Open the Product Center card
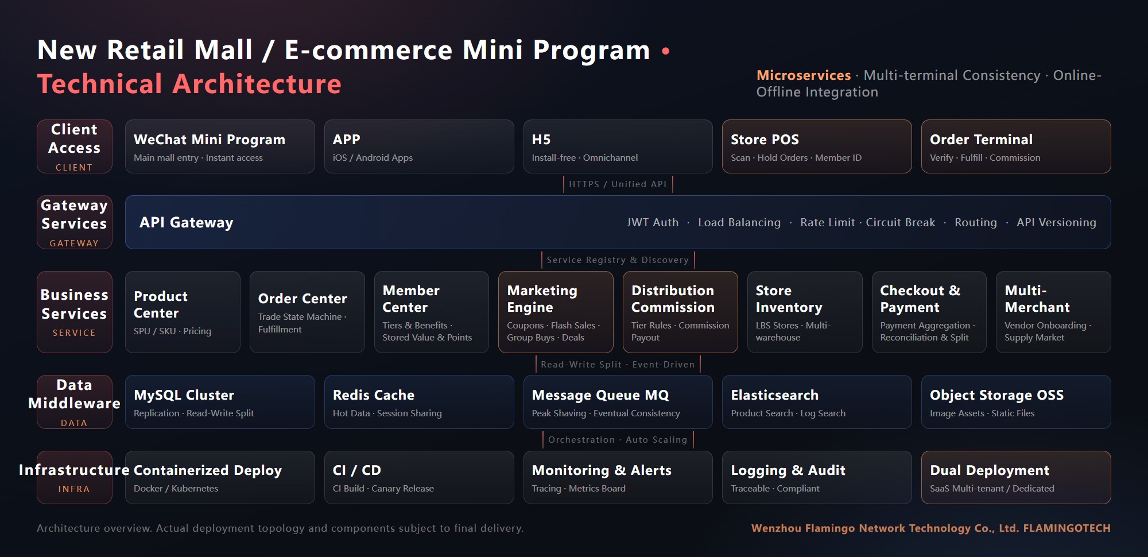 pos(183,312)
